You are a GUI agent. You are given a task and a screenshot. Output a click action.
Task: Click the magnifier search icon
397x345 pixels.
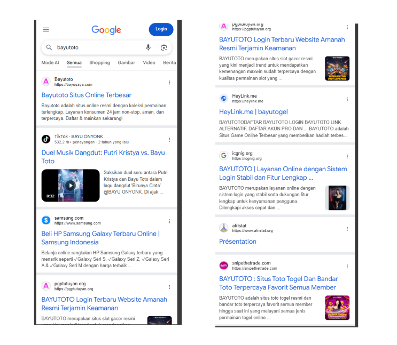[x=49, y=47]
